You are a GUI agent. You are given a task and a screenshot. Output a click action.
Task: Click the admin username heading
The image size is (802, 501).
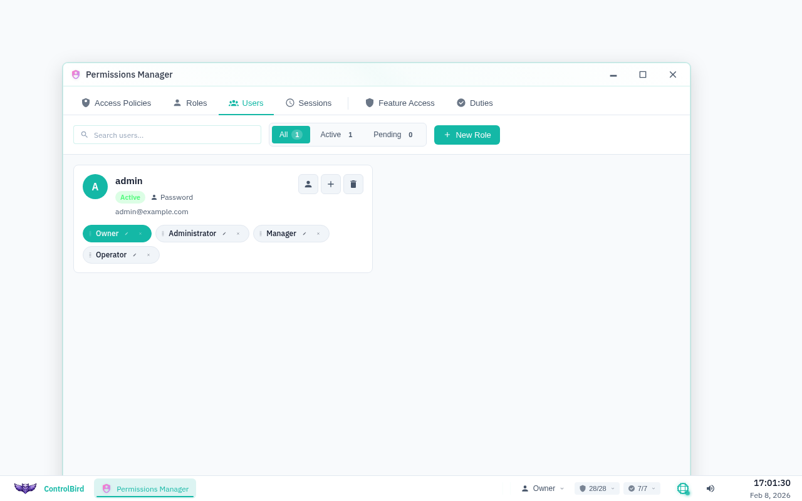(129, 181)
